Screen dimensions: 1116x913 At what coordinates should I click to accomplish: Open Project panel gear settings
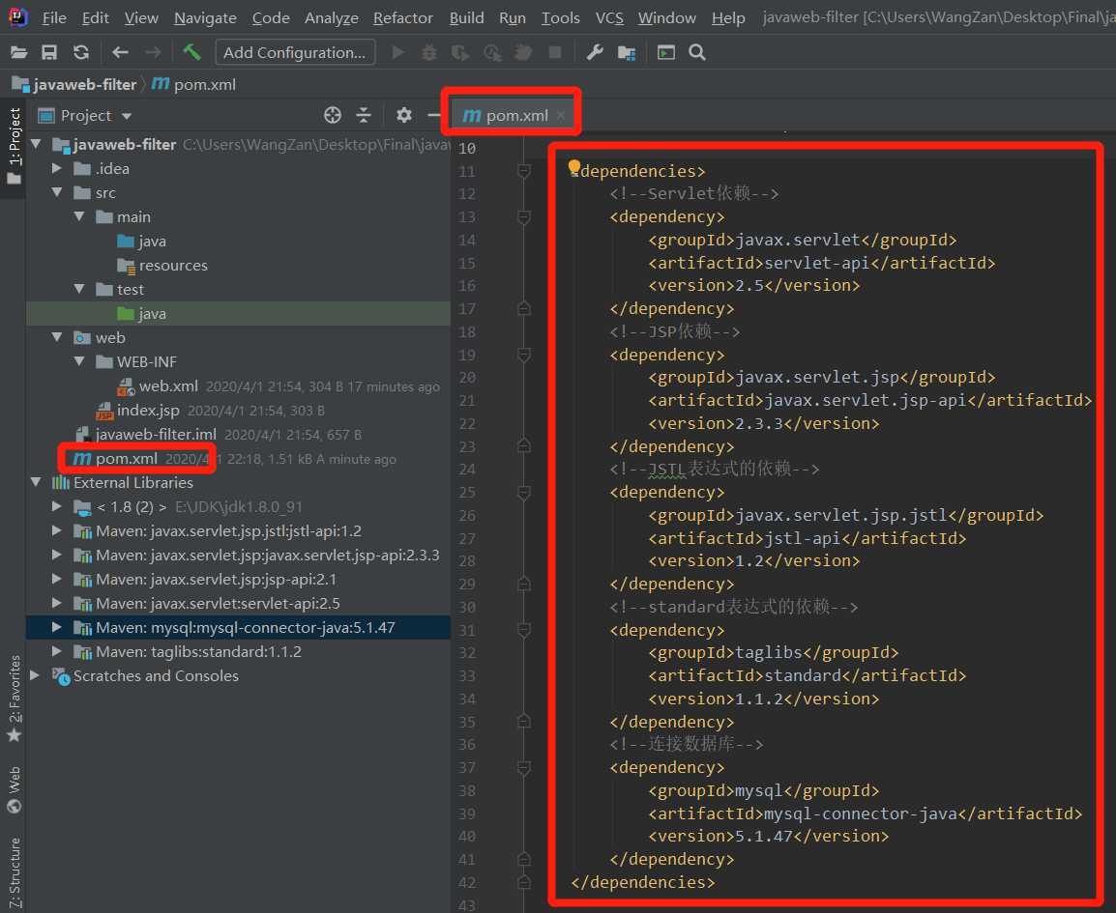tap(403, 115)
